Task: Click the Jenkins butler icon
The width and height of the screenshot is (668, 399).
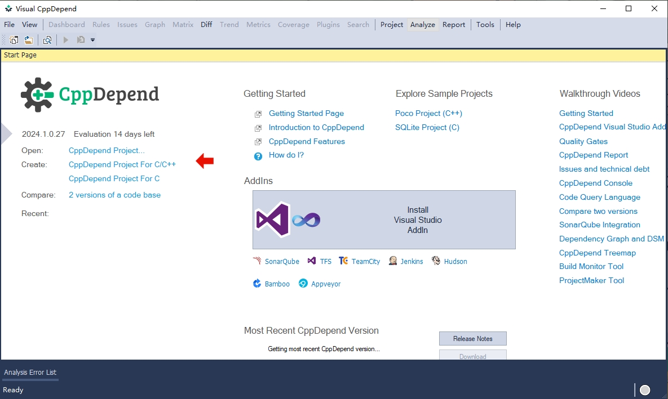Action: 393,261
